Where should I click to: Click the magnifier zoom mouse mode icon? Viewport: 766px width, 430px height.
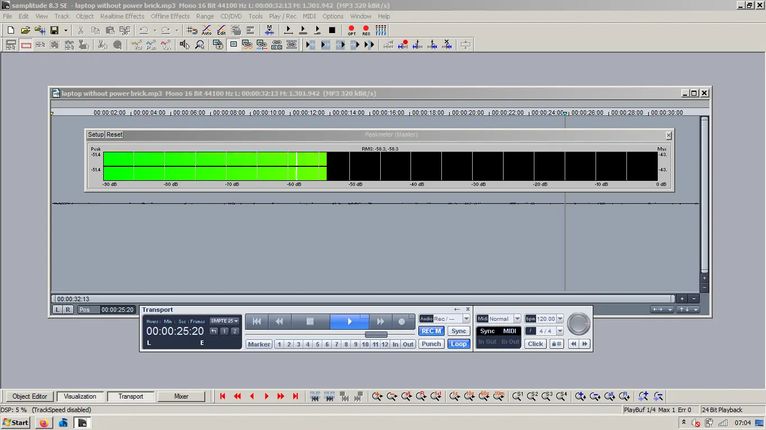[x=200, y=45]
